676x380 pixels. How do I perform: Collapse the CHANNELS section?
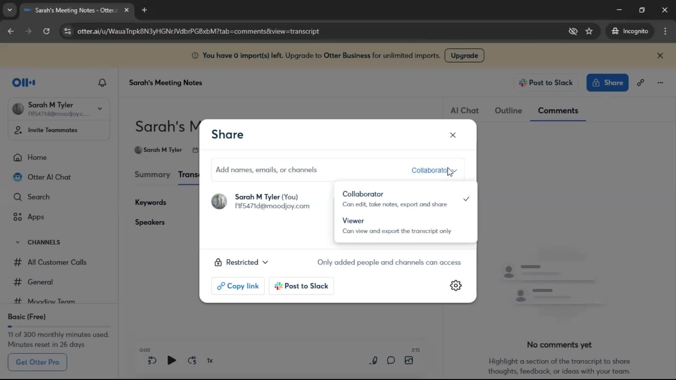(18, 242)
